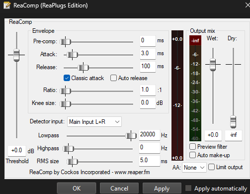Click the Dry value field showing -inf
The image size is (250, 194).
tap(234, 135)
